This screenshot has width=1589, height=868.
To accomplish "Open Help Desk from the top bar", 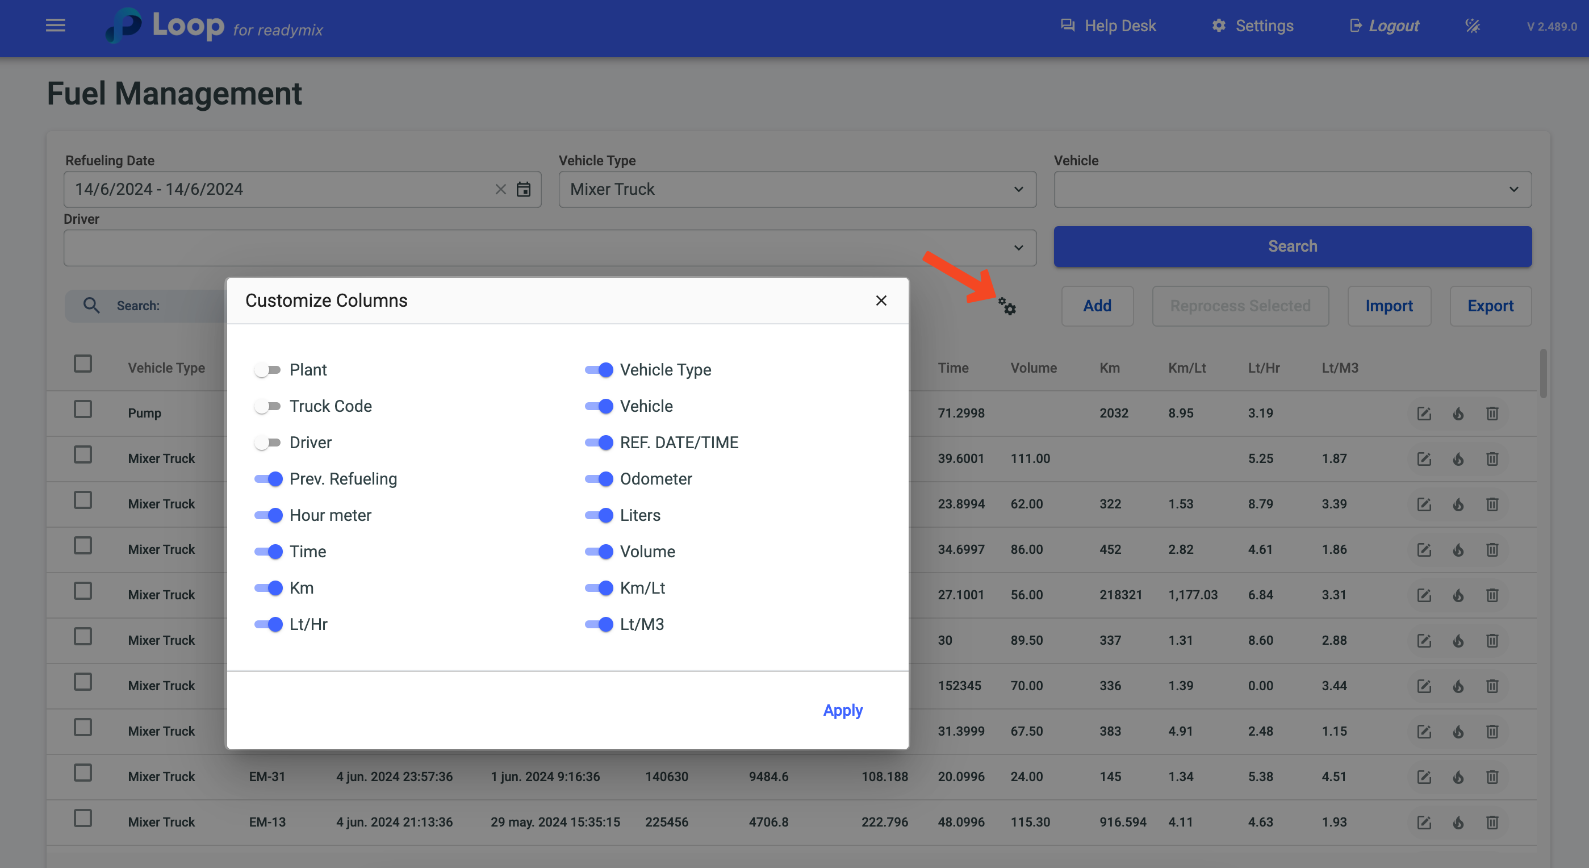I will point(1108,26).
